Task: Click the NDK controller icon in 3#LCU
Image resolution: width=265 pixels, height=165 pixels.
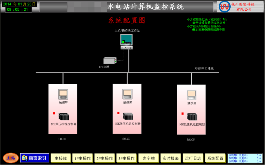Action: [192, 117]
